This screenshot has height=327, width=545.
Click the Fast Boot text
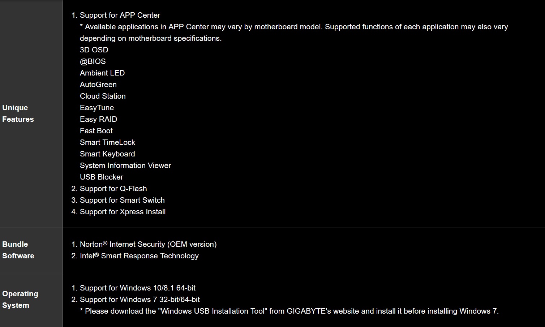click(96, 131)
